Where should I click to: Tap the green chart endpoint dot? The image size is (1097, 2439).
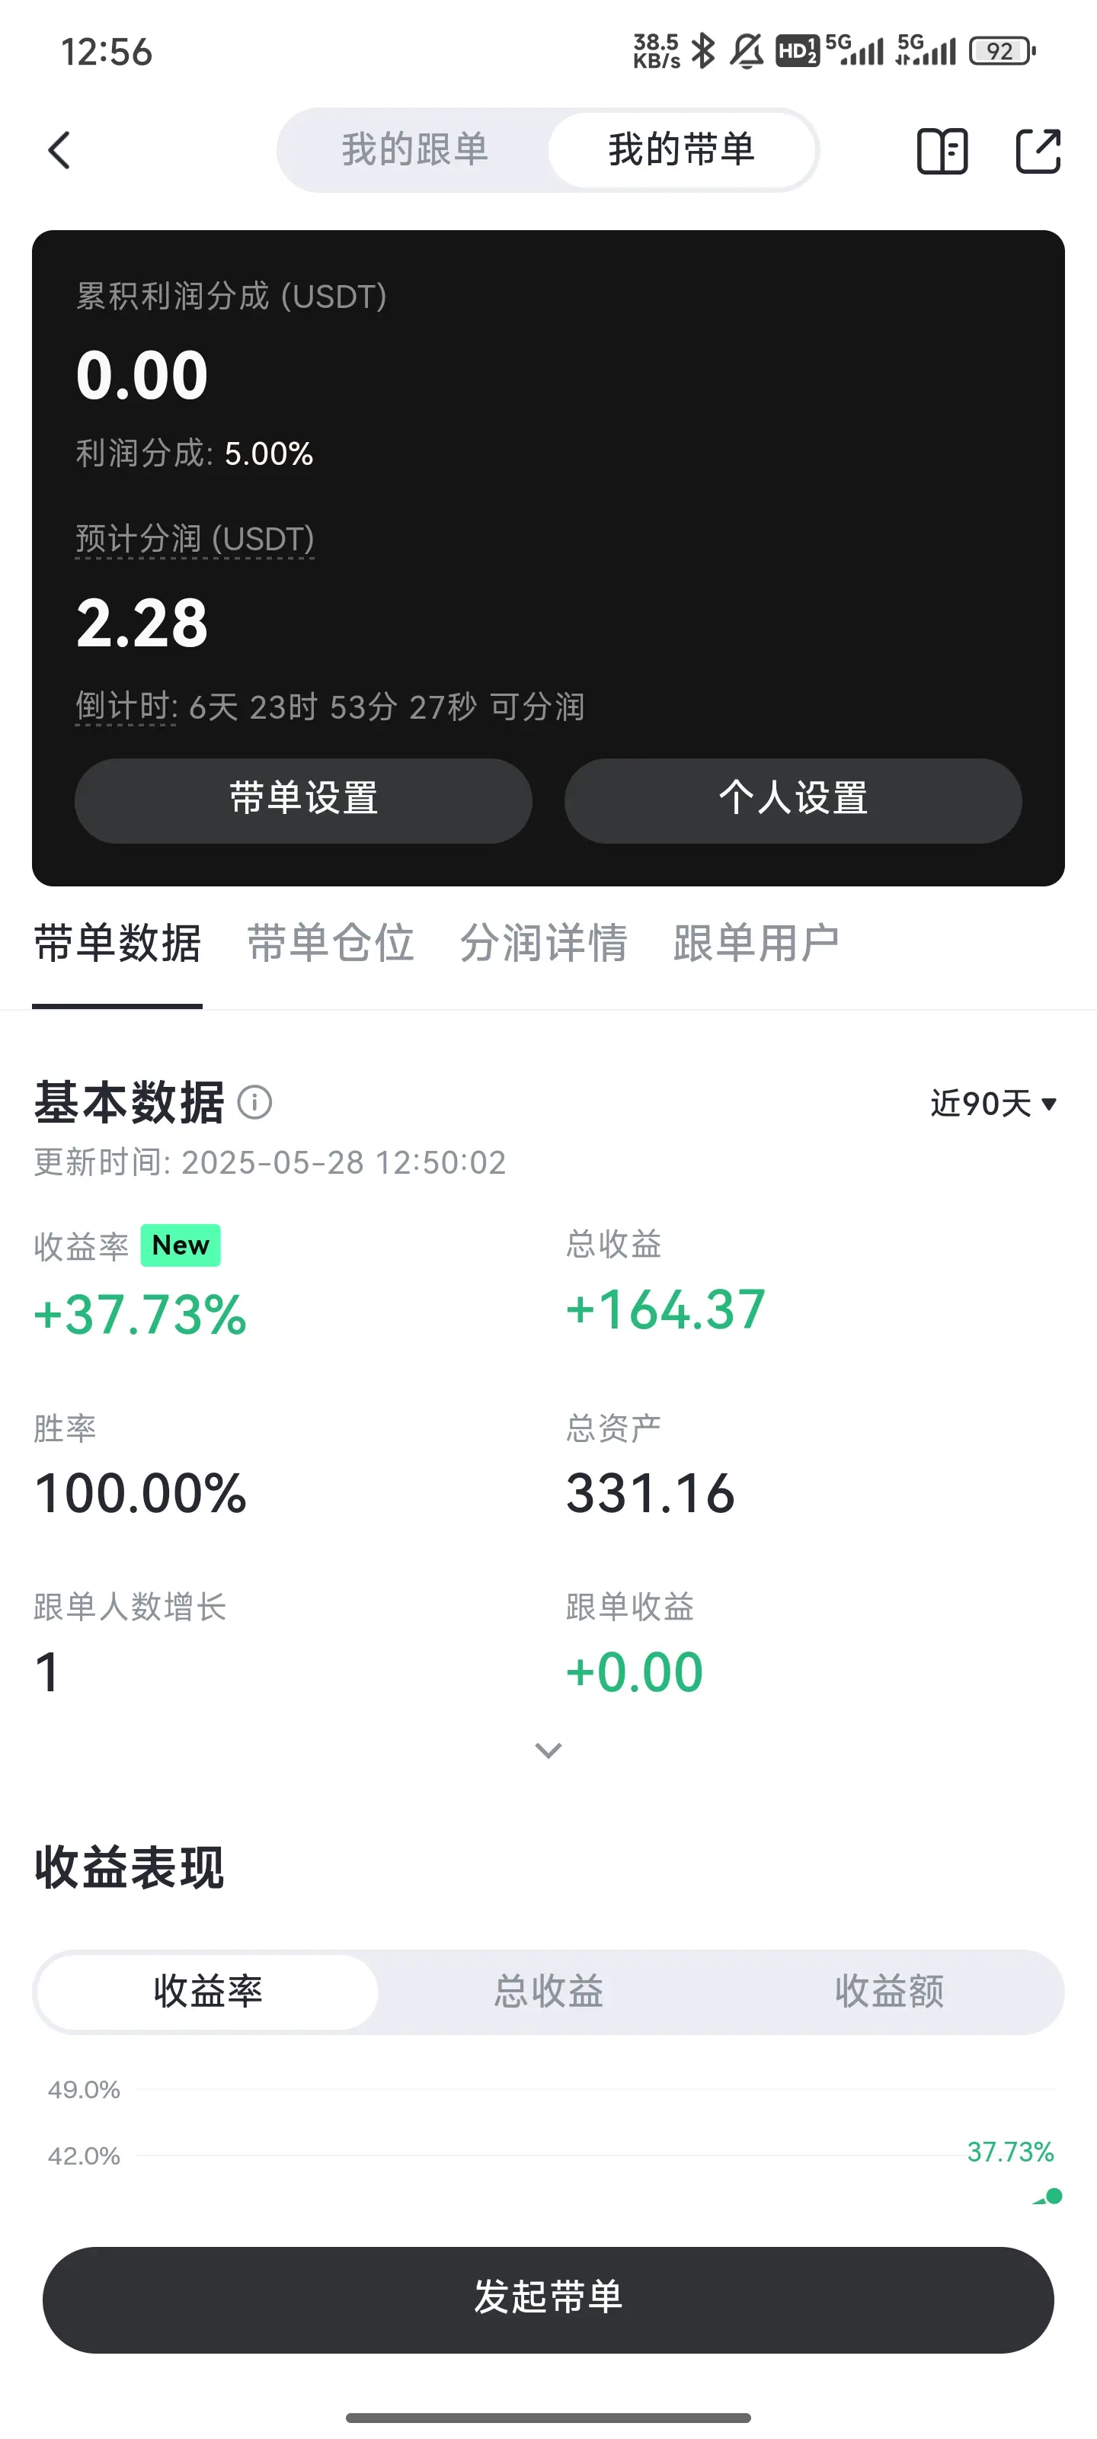1054,2196
